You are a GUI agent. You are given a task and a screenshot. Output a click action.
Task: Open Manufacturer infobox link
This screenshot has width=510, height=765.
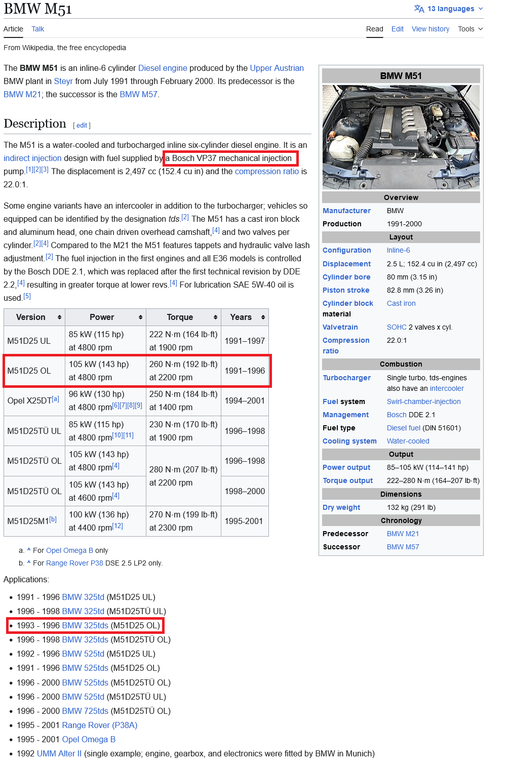point(347,211)
